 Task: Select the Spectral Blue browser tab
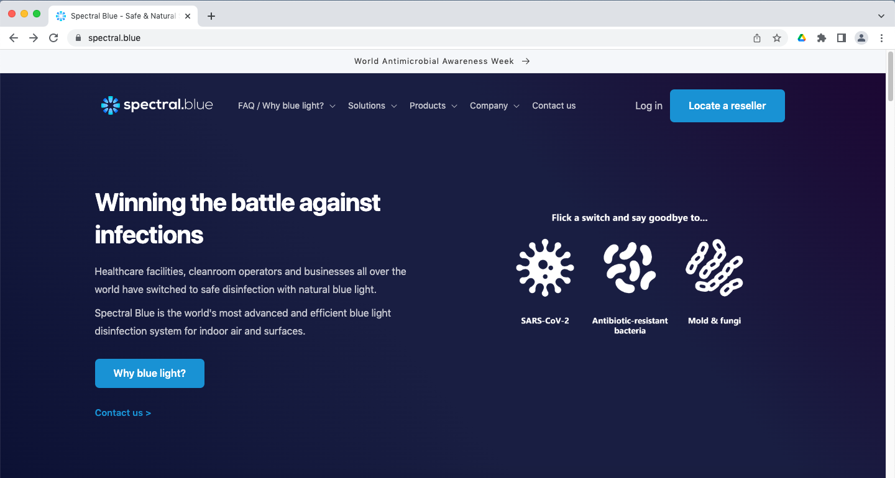[x=124, y=16]
